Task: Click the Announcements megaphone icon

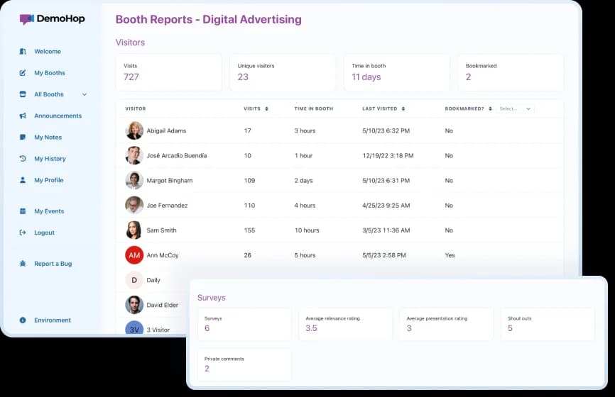Action: (23, 116)
